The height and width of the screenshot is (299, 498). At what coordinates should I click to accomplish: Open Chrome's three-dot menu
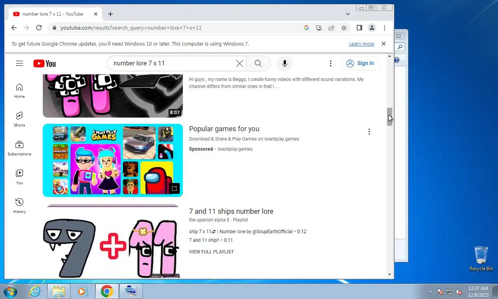pos(384,28)
